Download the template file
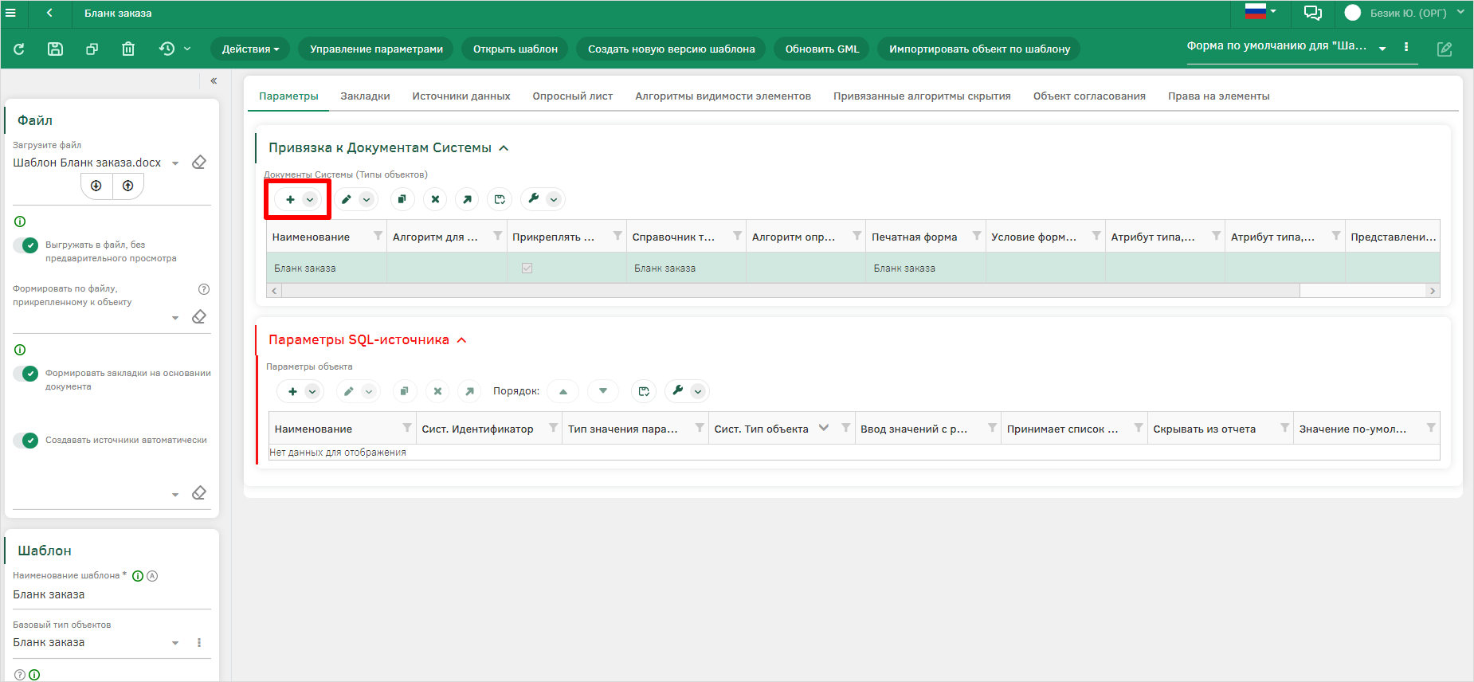The height and width of the screenshot is (682, 1474). click(96, 186)
